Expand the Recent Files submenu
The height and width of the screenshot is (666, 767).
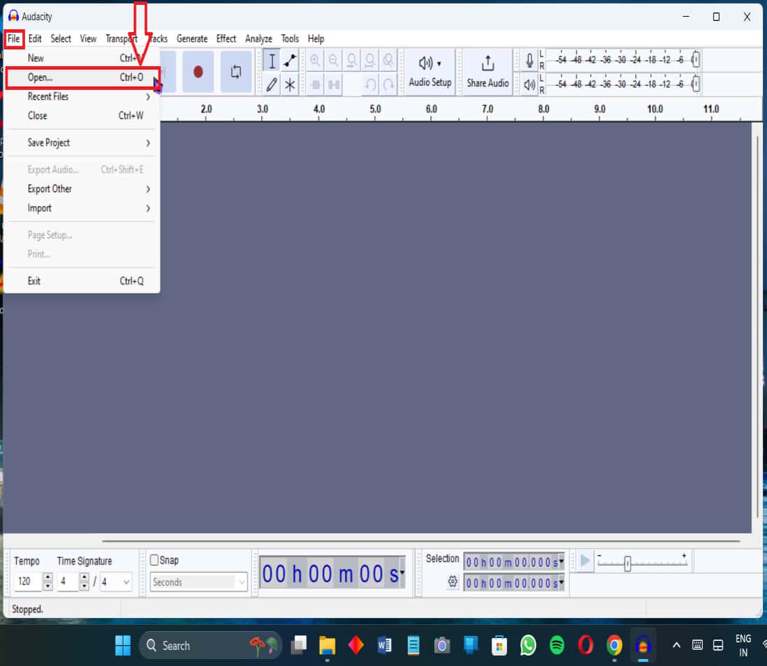coord(82,97)
